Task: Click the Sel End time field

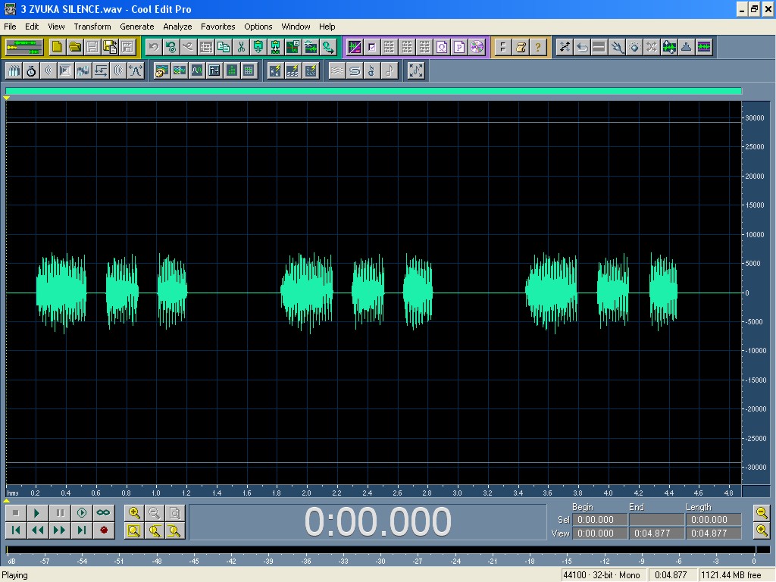Action: [x=656, y=520]
